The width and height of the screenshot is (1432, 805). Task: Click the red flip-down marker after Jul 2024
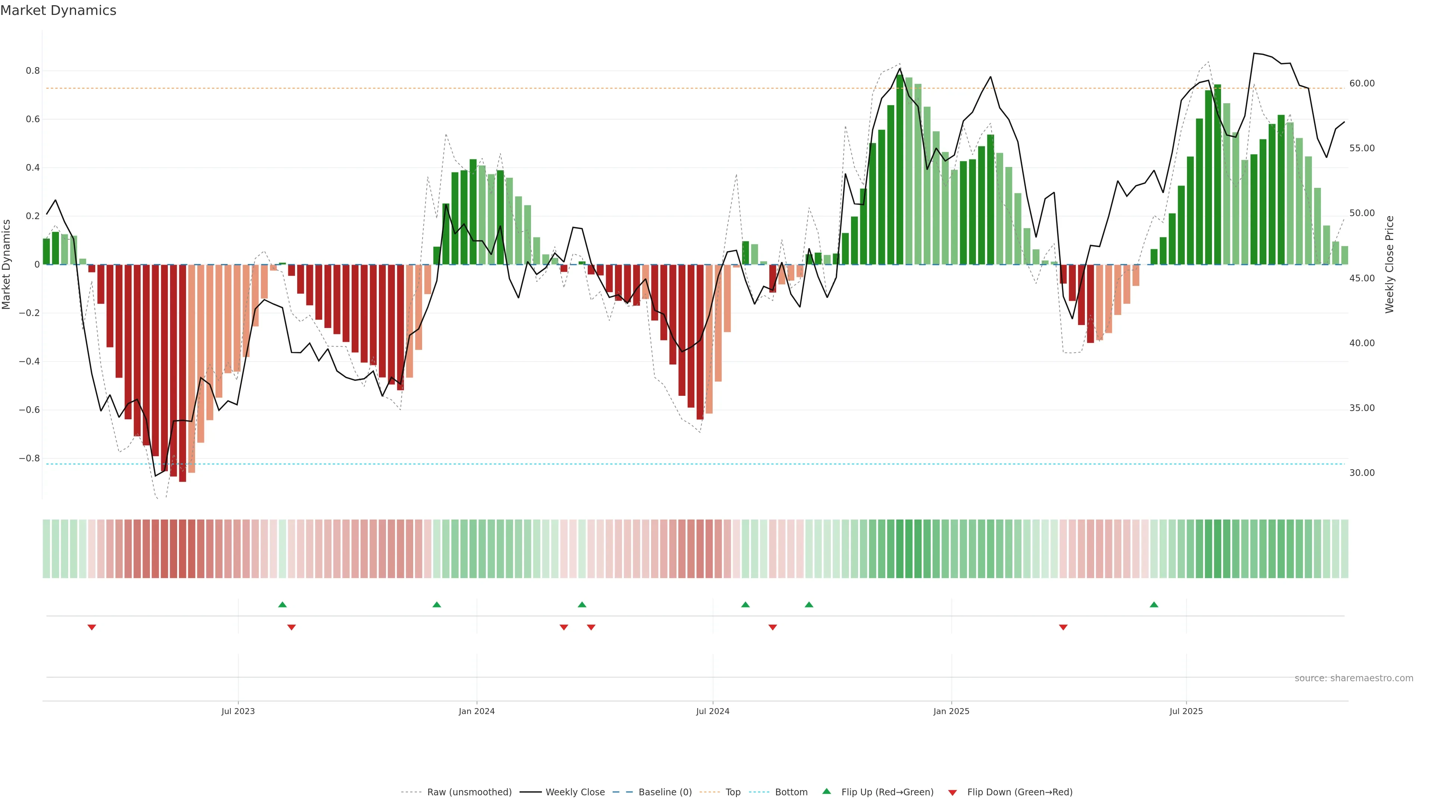772,627
